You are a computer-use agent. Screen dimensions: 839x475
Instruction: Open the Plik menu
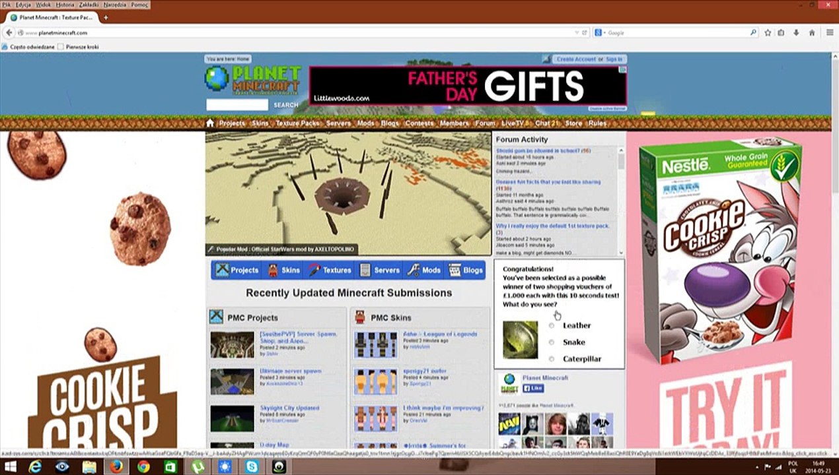point(7,5)
